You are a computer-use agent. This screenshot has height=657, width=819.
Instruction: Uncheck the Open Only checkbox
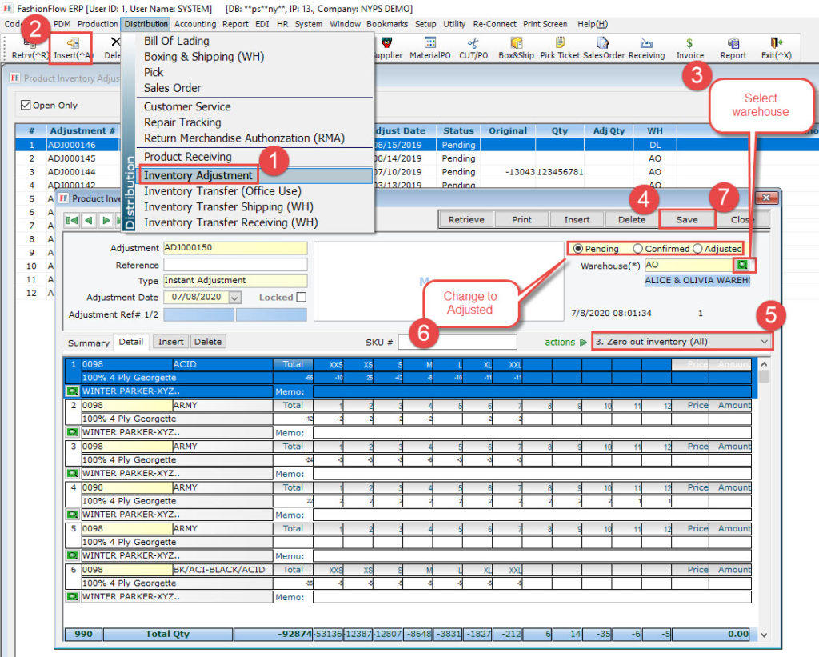pyautogui.click(x=26, y=105)
